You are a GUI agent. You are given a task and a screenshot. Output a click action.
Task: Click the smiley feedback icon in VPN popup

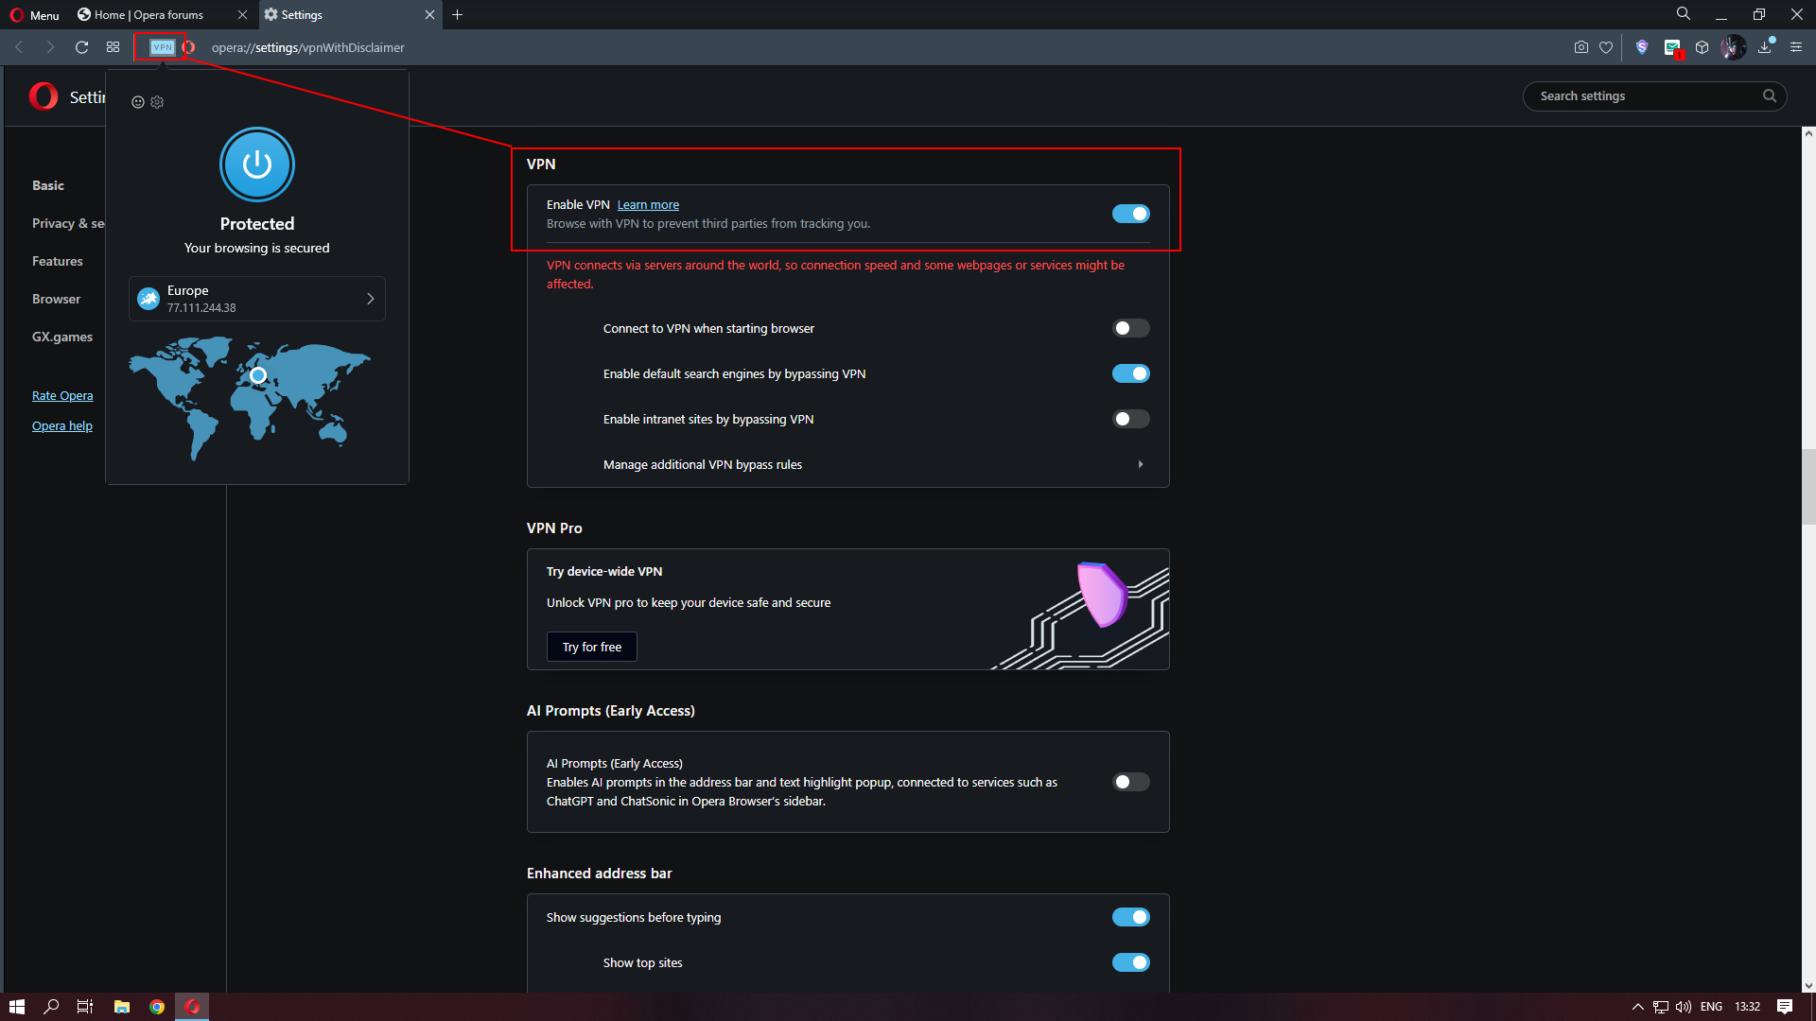[x=138, y=102]
